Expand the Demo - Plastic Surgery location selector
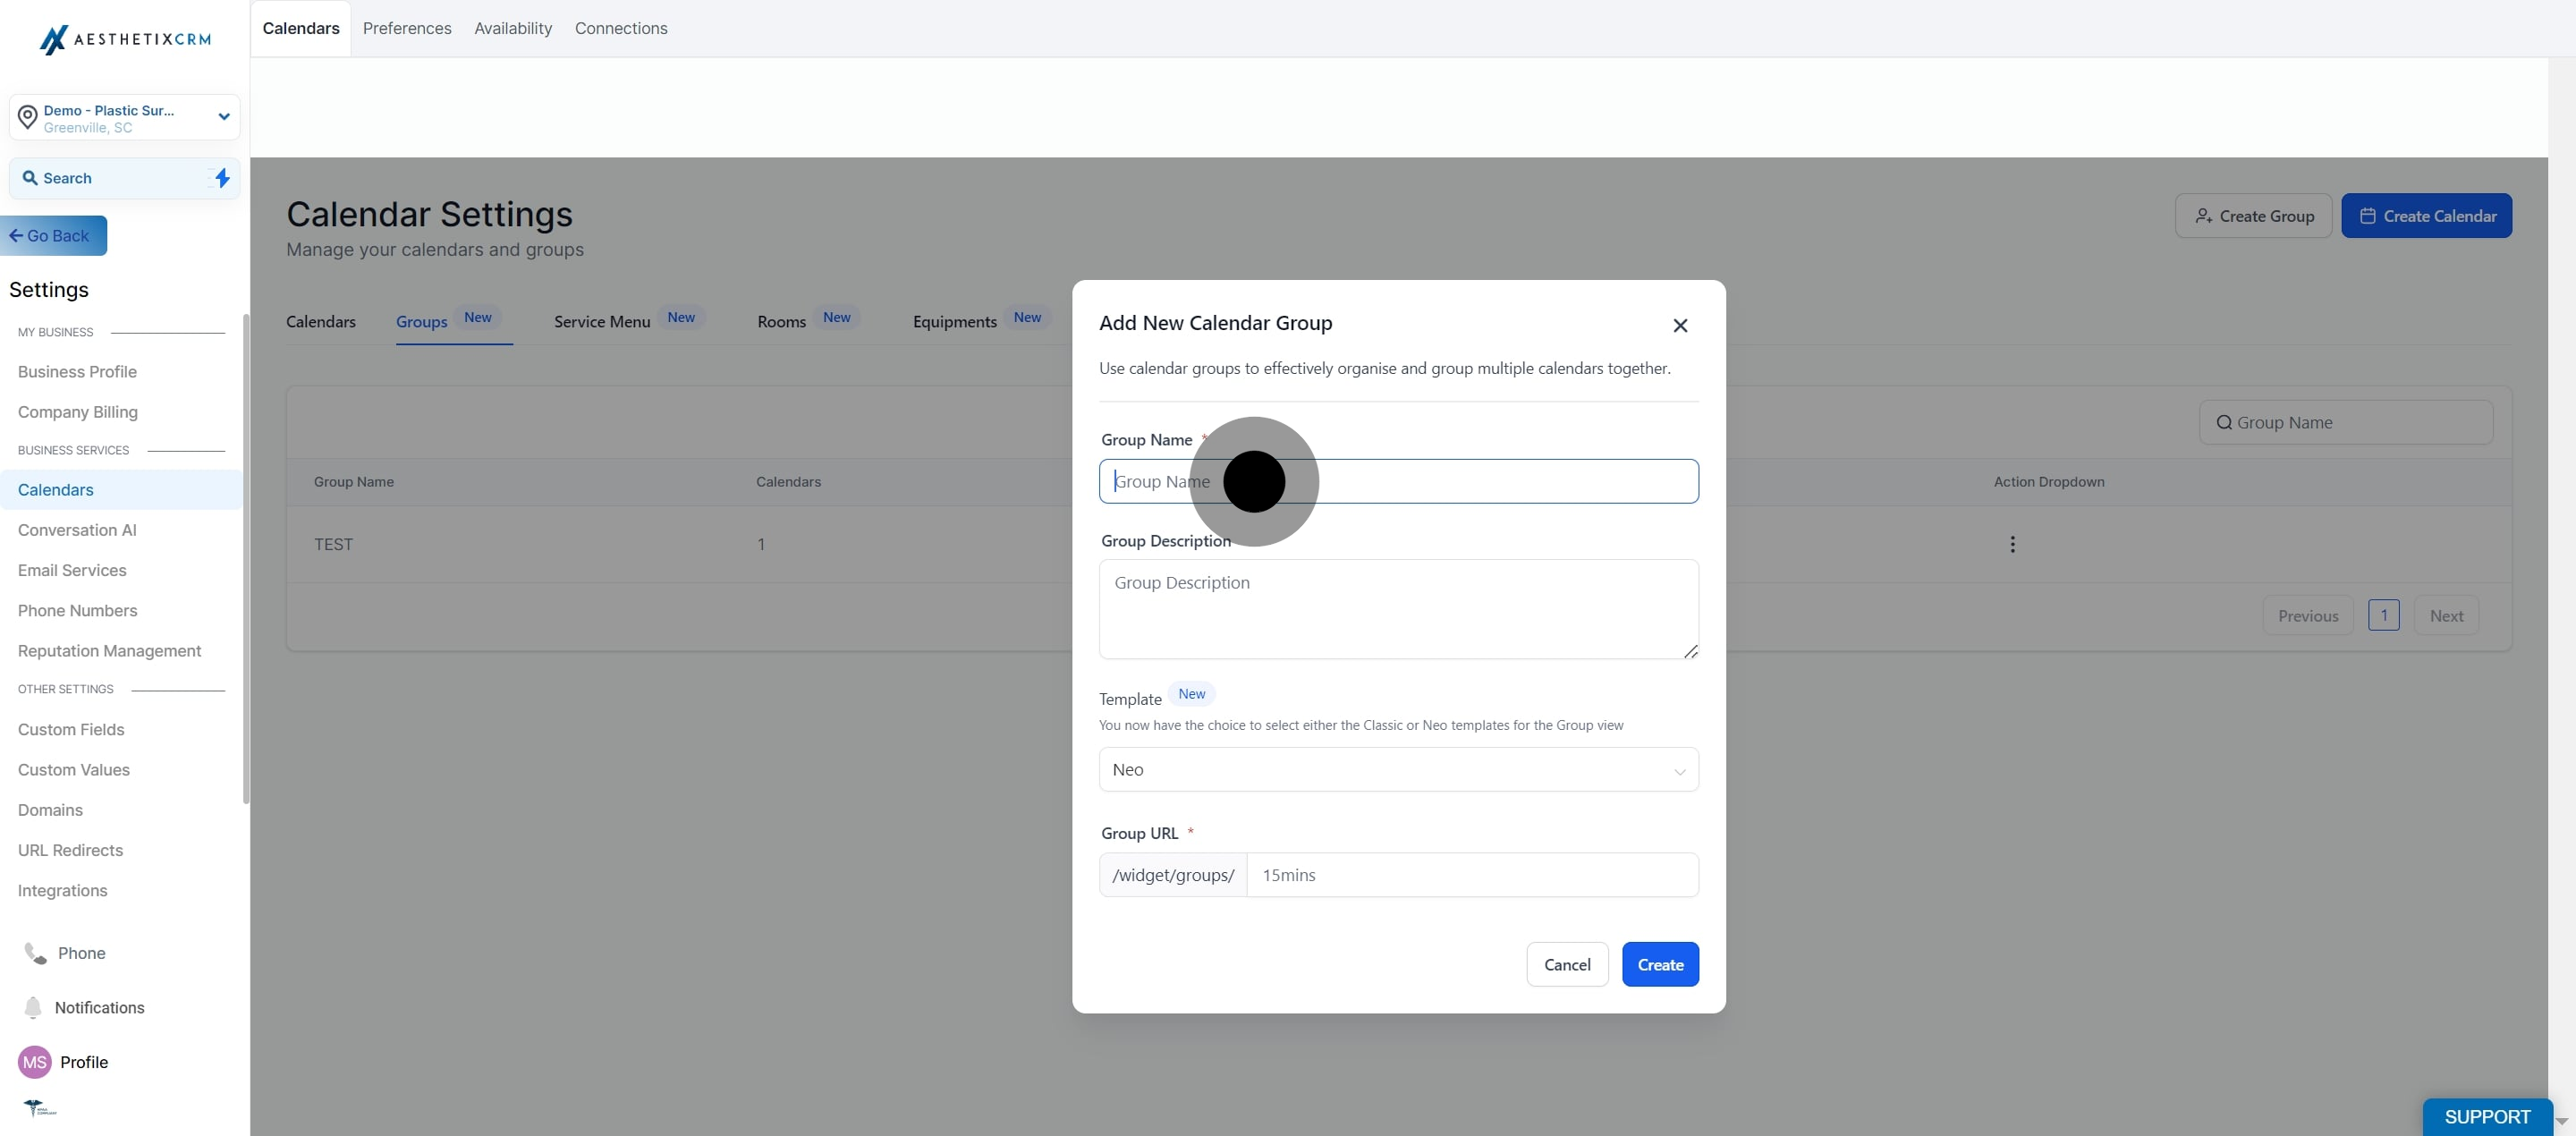 [x=224, y=117]
